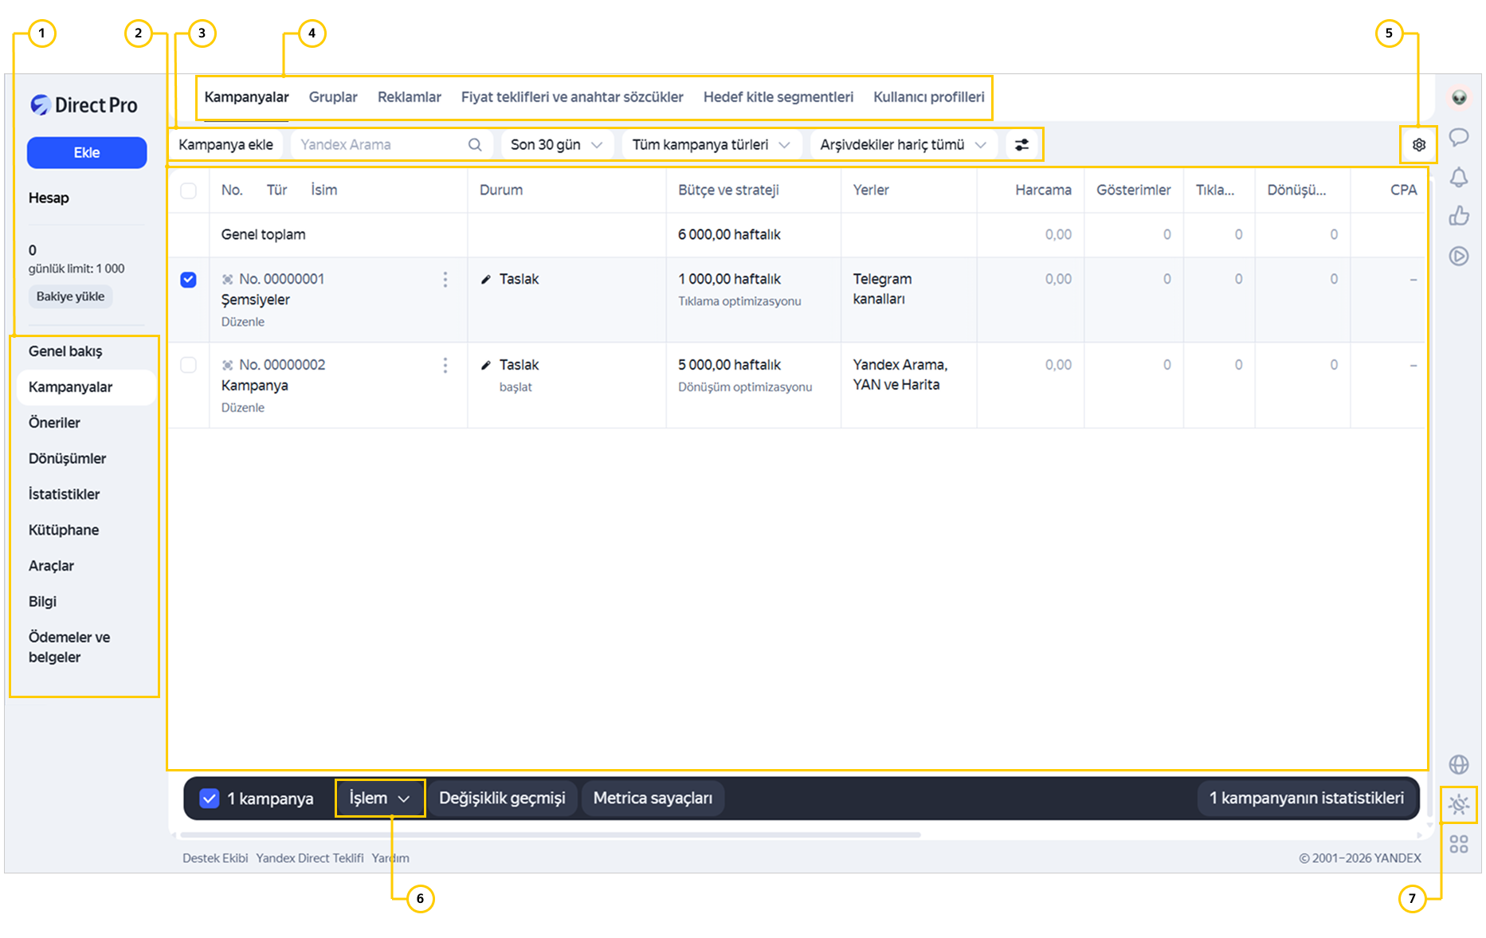Open the "Arşivdekiler hariç tümü" dropdown
Viewport: 1486px width, 938px height.
(904, 145)
